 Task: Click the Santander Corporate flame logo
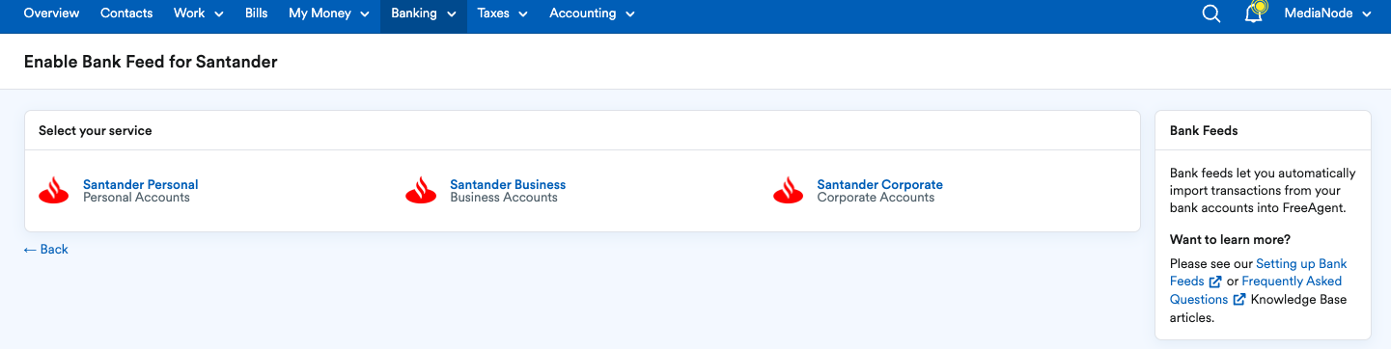(789, 190)
